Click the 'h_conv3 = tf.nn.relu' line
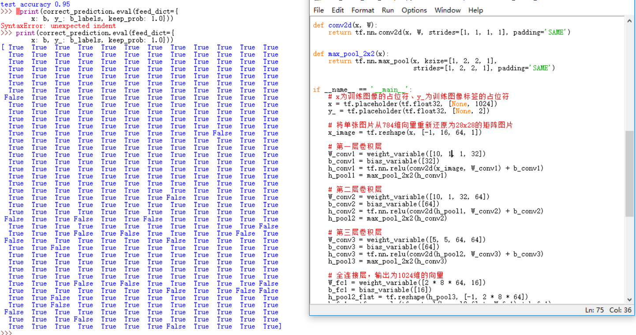 tap(436, 254)
